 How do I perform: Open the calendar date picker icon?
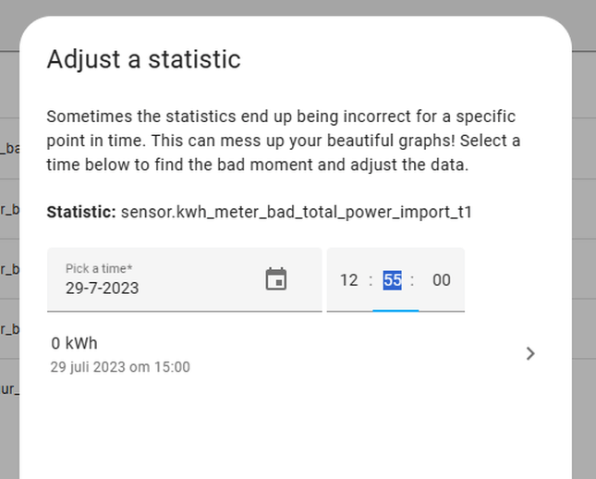click(x=276, y=279)
